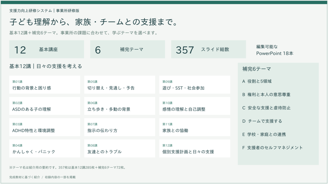Open the 第02講 ASDのある子の理解 card
Viewport: 328px width, 184px height.
(45, 106)
